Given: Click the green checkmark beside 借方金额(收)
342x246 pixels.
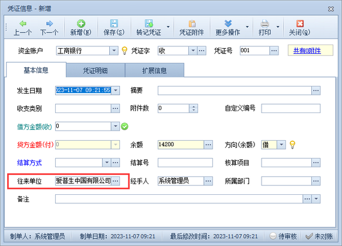Looking at the screenshot, I should pyautogui.click(x=125, y=126).
